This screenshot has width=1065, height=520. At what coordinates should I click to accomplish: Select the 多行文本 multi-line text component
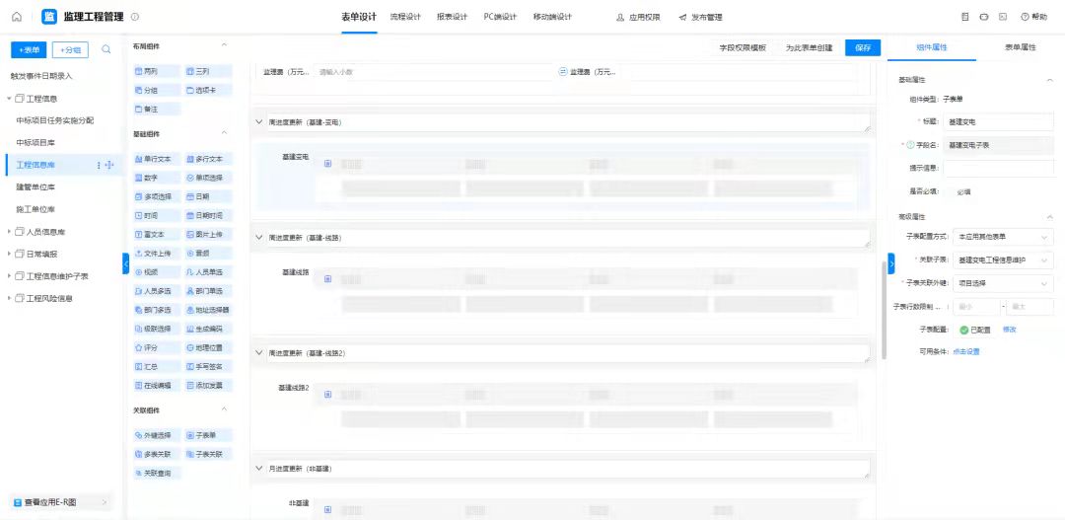(208, 159)
